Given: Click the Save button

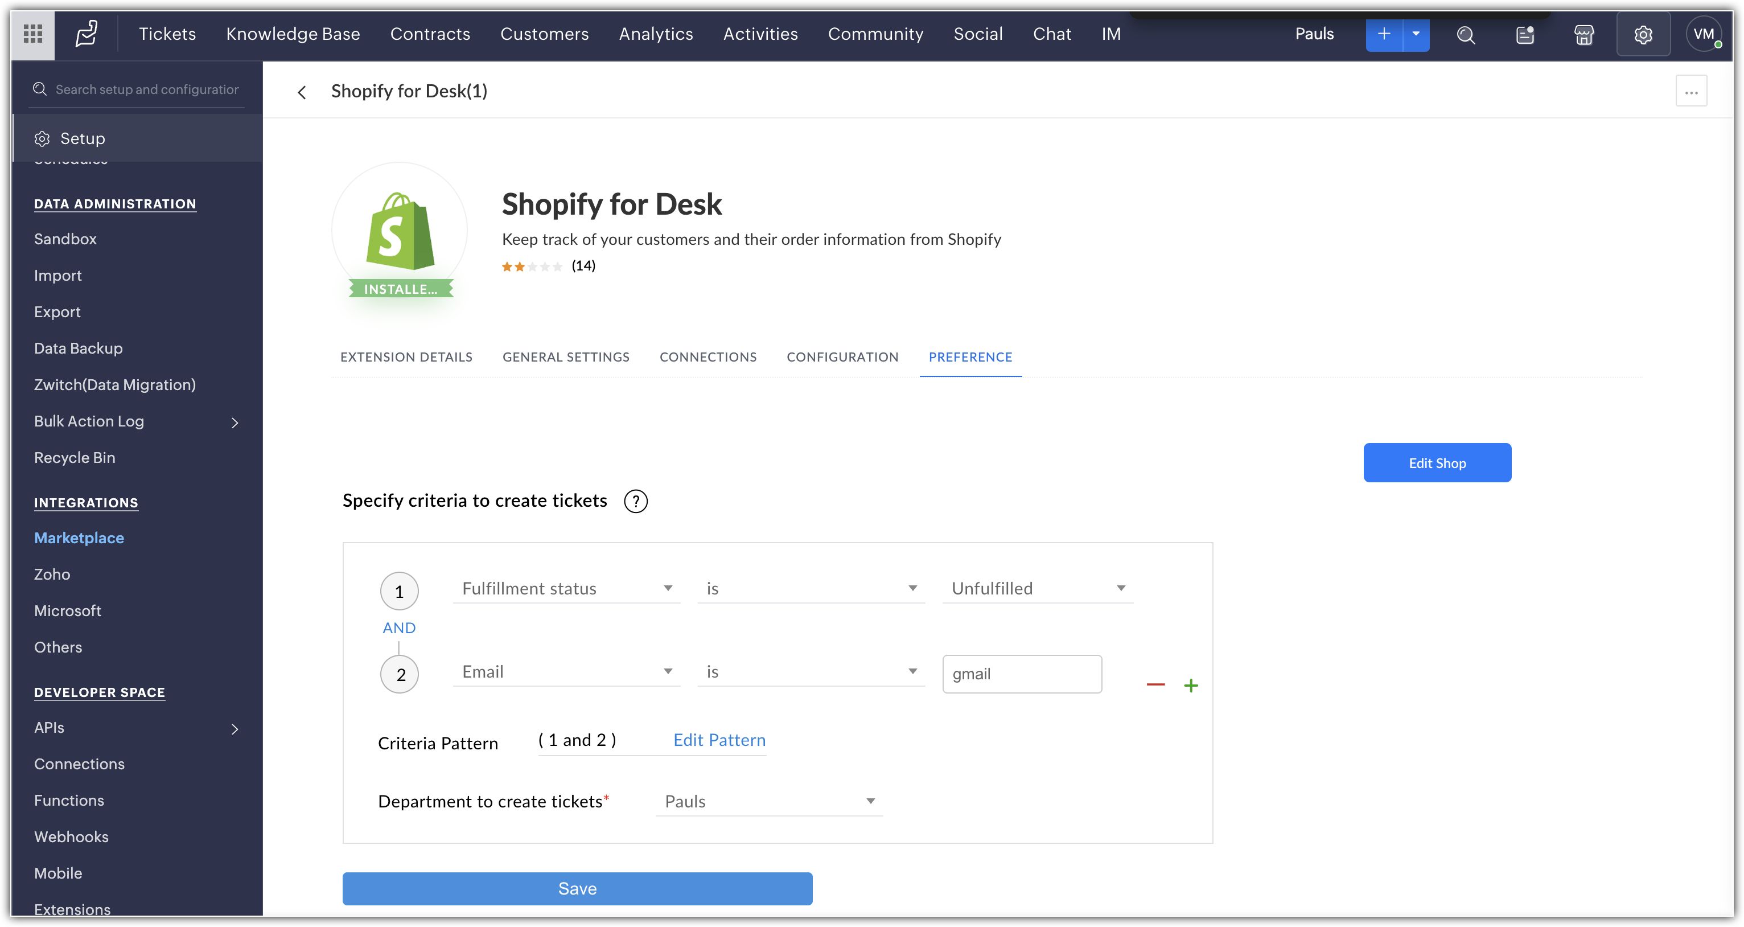Looking at the screenshot, I should tap(578, 888).
